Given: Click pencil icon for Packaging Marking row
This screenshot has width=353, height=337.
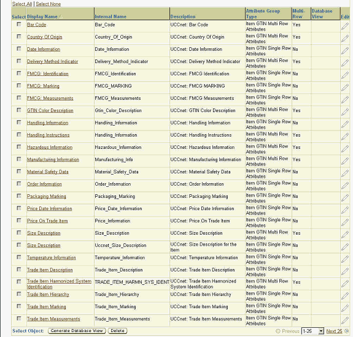Looking at the screenshot, I should [x=344, y=198].
